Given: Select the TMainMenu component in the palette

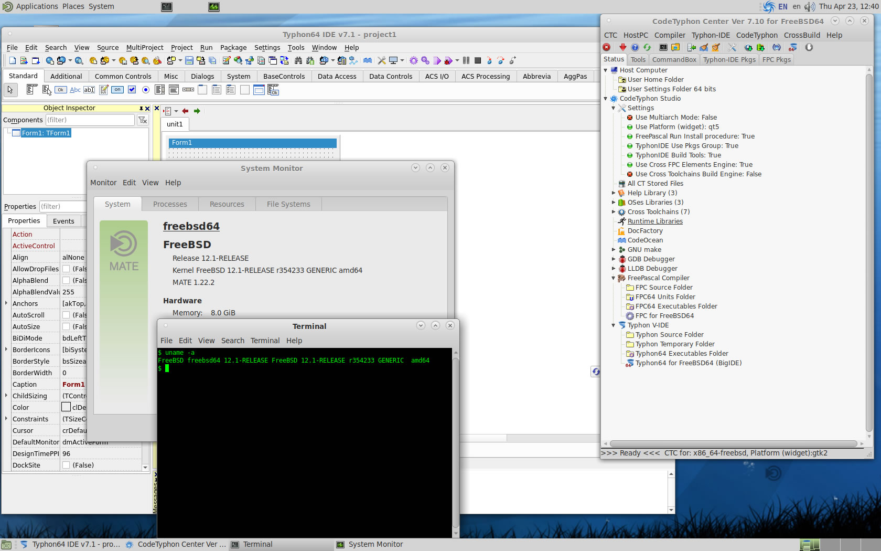Looking at the screenshot, I should point(31,90).
